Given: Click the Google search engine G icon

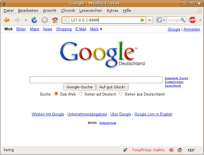Looking at the screenshot, I should pyautogui.click(x=159, y=20).
